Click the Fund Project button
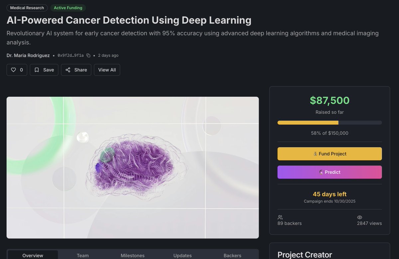 330,154
